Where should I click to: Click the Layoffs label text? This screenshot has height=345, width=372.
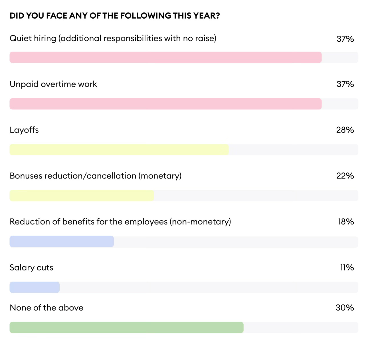click(x=24, y=130)
